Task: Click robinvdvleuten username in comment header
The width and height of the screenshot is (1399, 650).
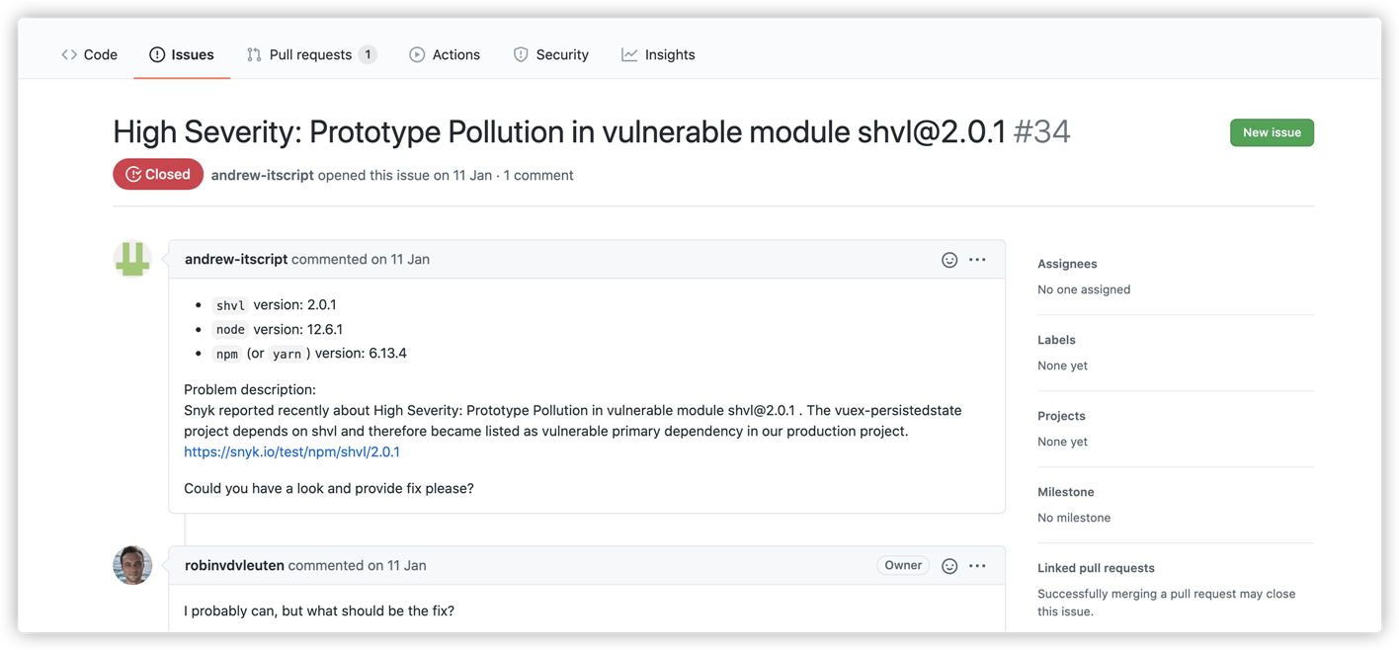Action: 234,566
